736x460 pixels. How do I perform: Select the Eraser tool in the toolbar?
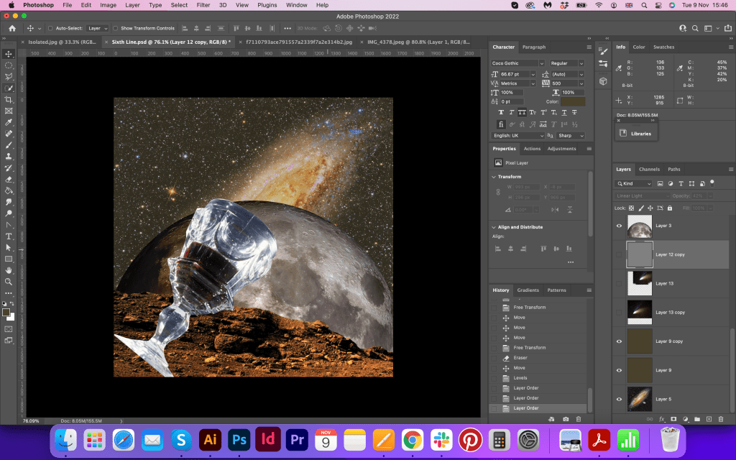coord(9,179)
